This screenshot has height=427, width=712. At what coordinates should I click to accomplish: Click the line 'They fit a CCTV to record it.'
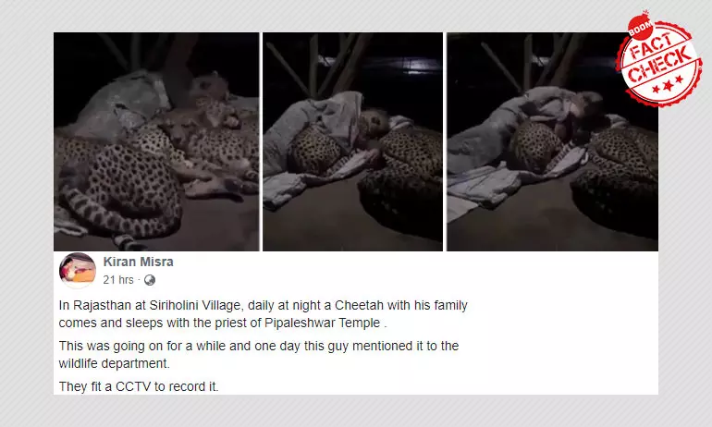coord(139,386)
